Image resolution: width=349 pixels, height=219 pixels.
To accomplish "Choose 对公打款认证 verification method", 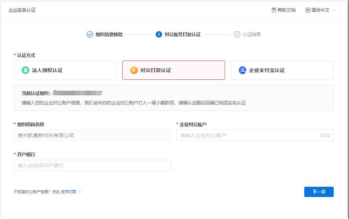I will (x=173, y=70).
